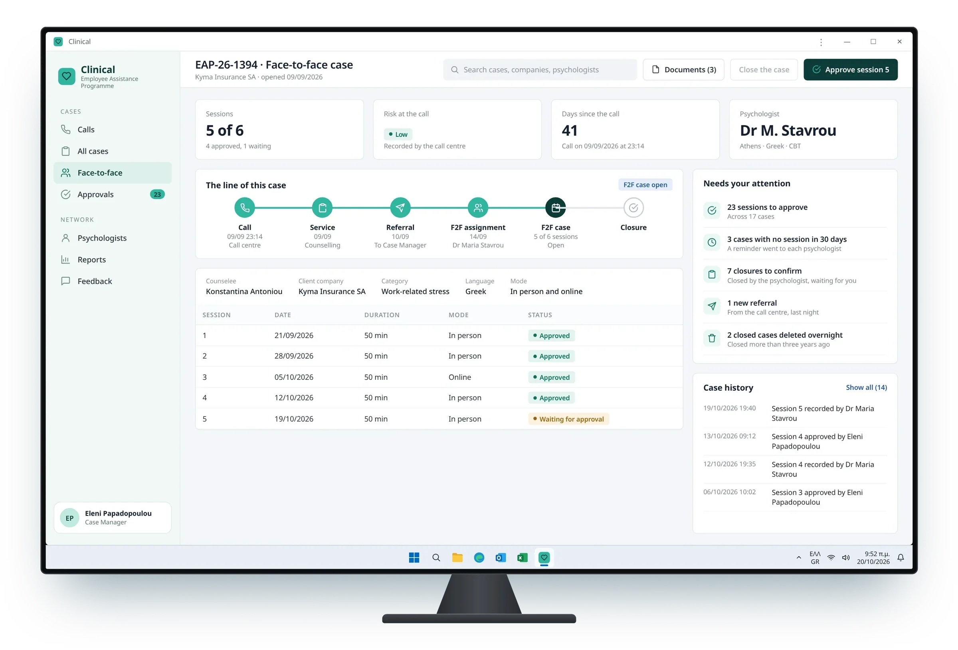Open Documents (3)
The width and height of the screenshot is (958, 650).
[x=683, y=70]
